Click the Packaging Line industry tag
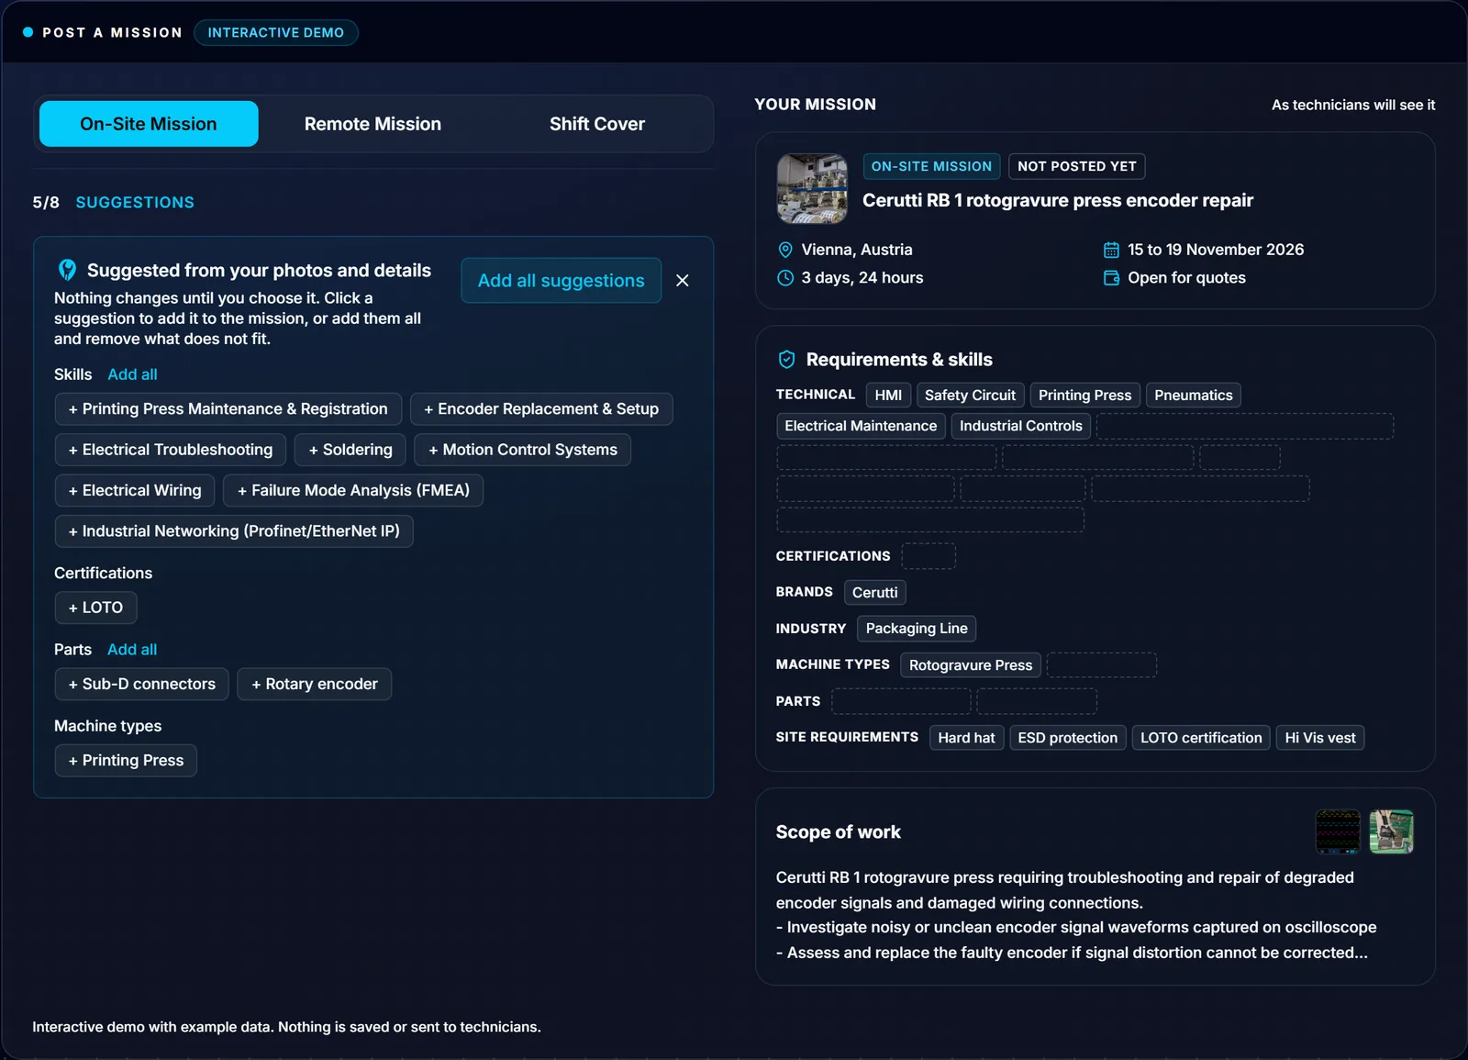Screen dimensions: 1468x1060 917,629
